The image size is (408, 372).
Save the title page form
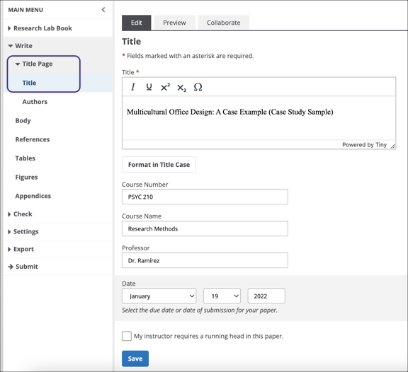(135, 359)
